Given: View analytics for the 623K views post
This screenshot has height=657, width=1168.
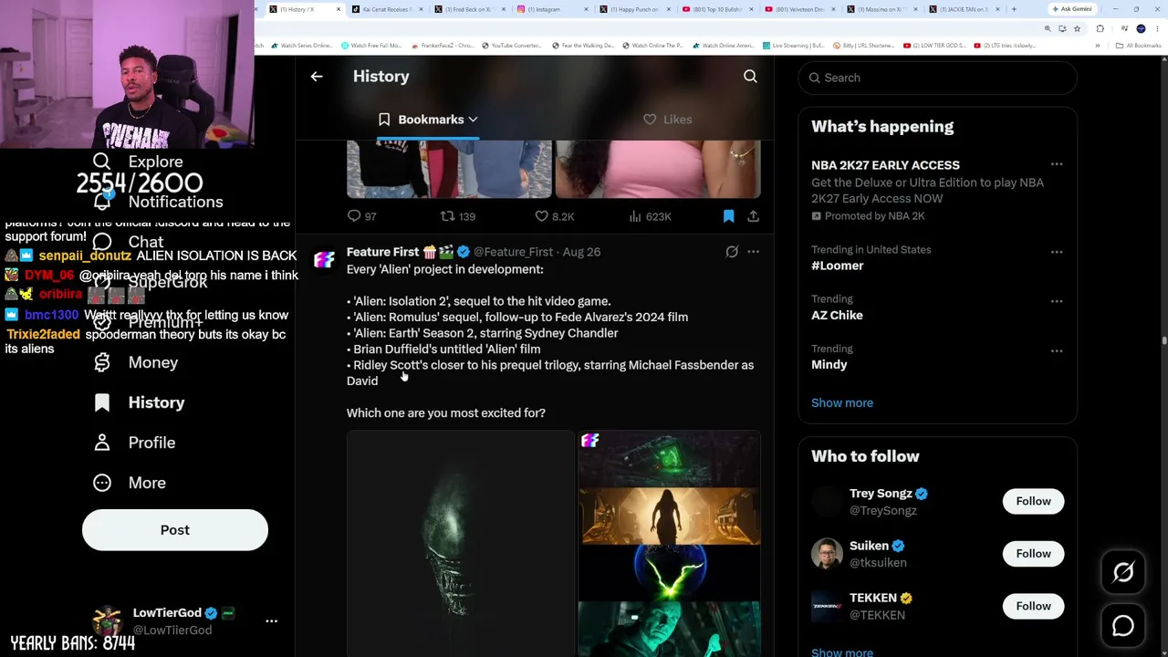Looking at the screenshot, I should click(650, 216).
